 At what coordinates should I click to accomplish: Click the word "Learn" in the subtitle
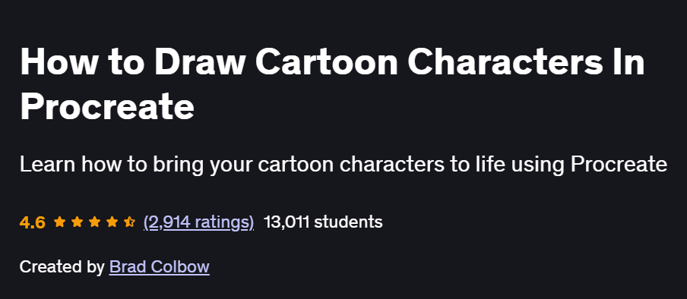tap(48, 165)
